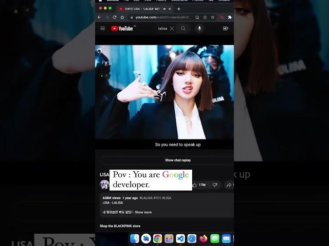Open Visual Studio Code from the Dock
329x246 pixels.
click(x=180, y=238)
